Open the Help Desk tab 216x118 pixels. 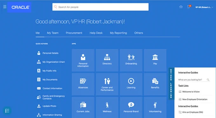pyautogui.click(x=96, y=33)
